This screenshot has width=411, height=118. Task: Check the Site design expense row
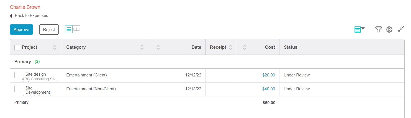pyautogui.click(x=17, y=75)
